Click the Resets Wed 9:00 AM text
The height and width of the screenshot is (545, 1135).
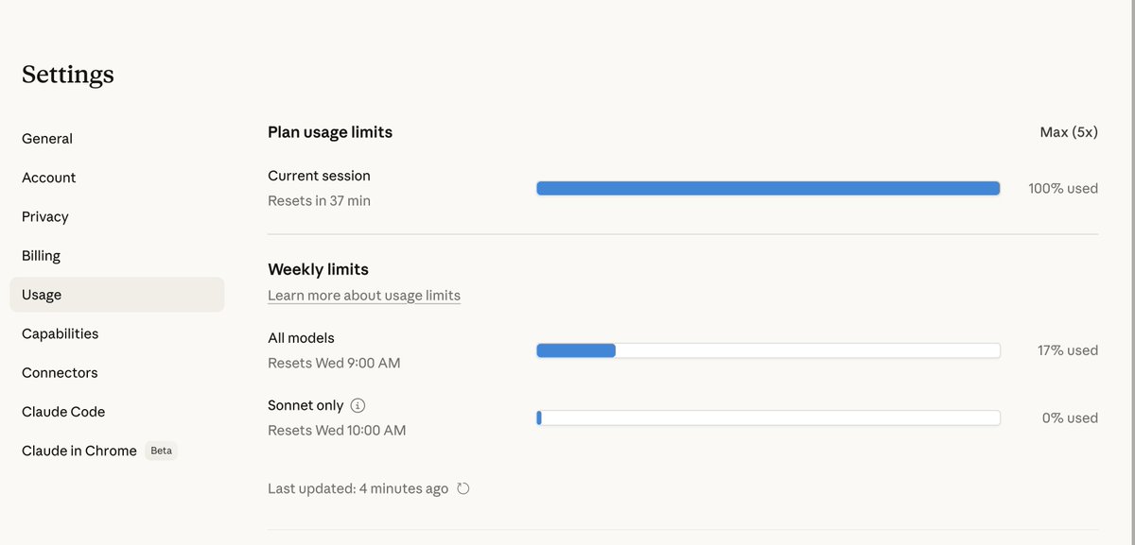coord(334,364)
